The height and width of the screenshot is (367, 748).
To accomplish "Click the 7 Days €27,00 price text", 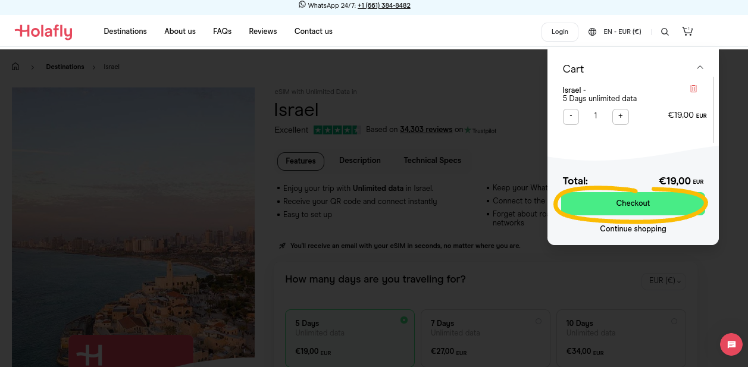I will click(449, 352).
